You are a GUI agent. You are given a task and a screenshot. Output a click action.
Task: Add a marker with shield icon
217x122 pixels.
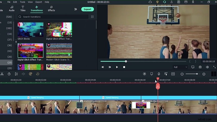(x=152, y=74)
